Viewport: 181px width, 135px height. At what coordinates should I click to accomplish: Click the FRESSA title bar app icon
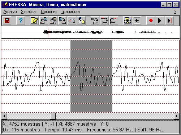coord(5,5)
